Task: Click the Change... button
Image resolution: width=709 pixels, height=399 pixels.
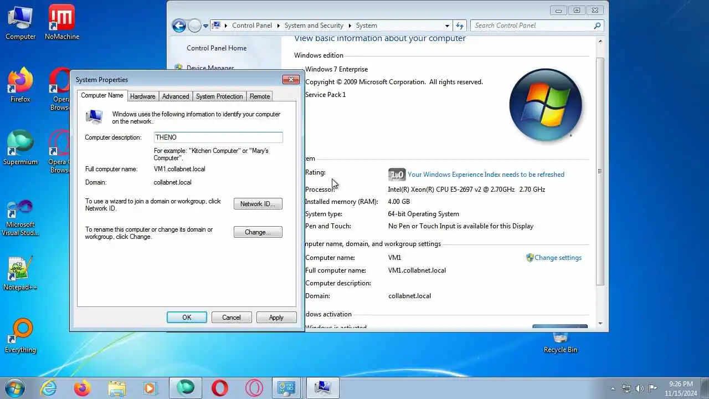Action: (258, 232)
